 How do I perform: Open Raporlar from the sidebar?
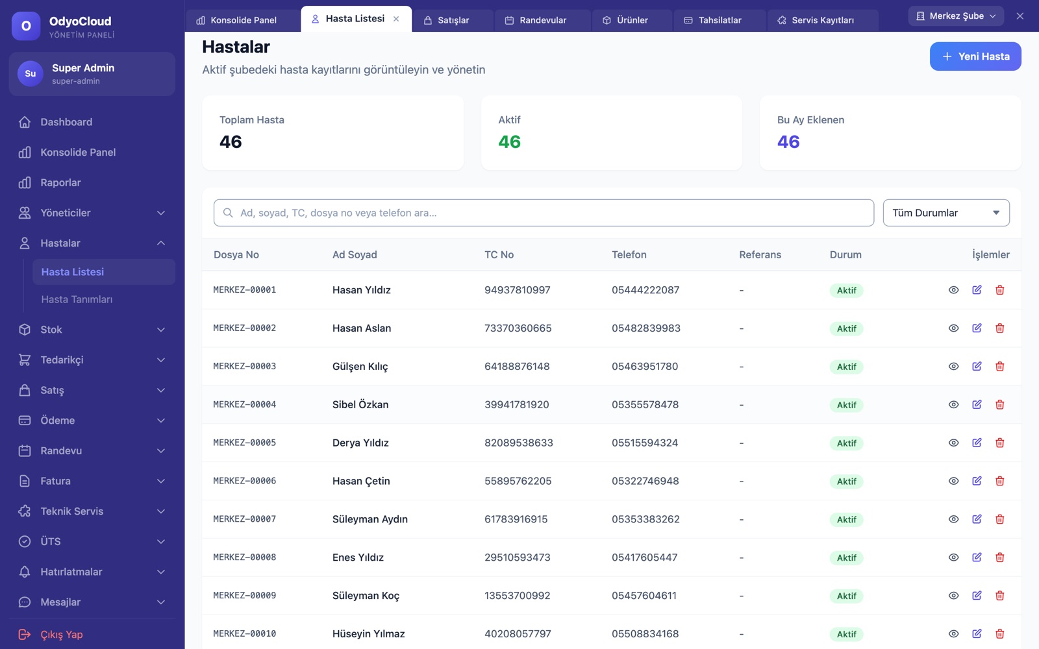coord(92,183)
